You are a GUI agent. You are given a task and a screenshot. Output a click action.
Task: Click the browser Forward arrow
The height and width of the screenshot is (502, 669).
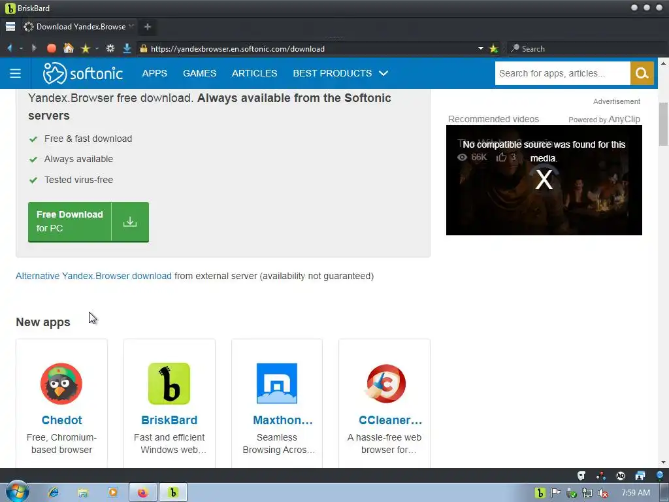(34, 48)
